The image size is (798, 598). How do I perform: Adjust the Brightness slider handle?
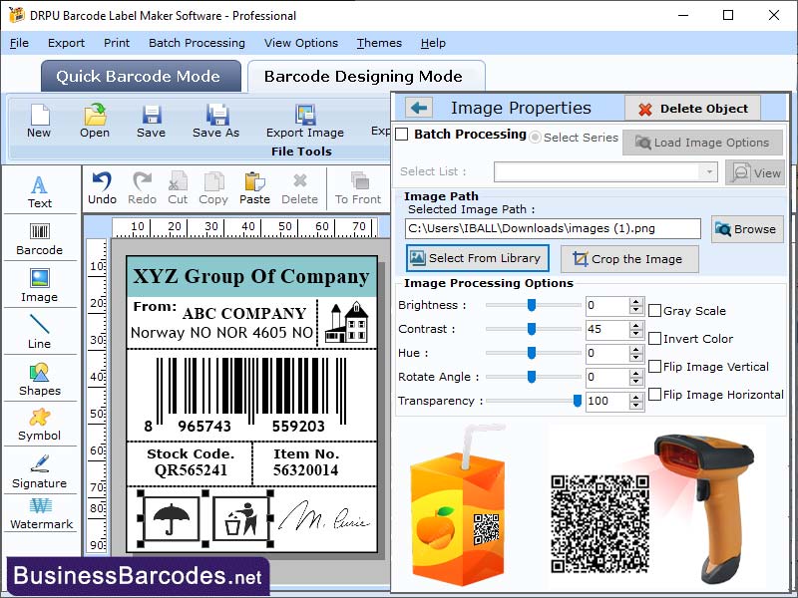(532, 305)
